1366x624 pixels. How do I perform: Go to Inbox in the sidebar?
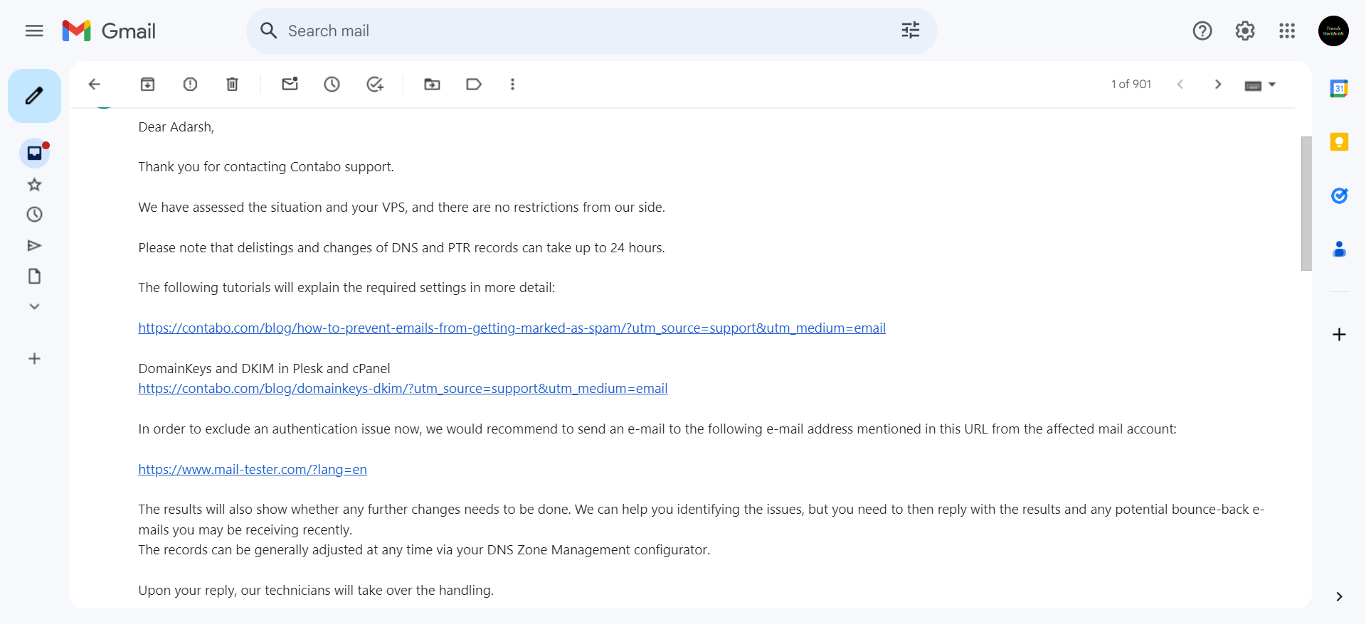34,153
